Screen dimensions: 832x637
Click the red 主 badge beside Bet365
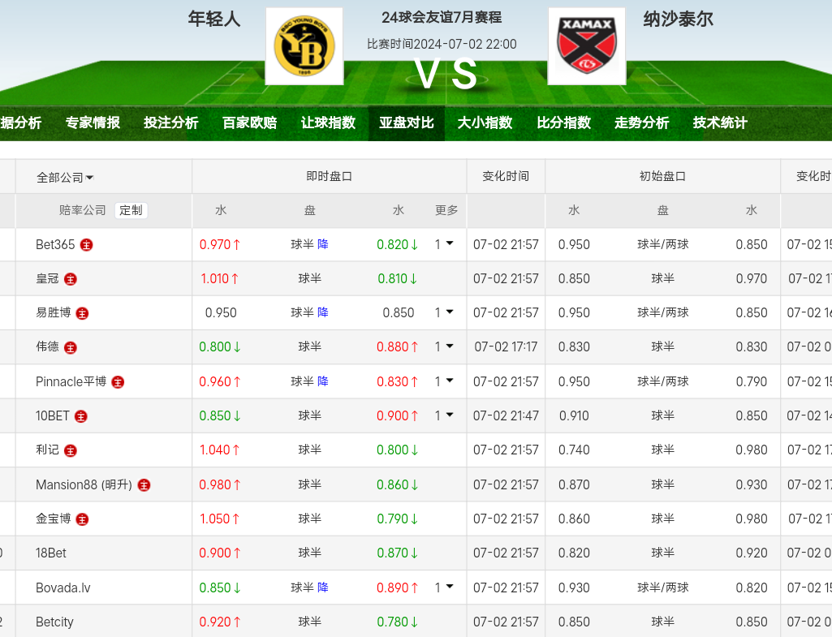pyautogui.click(x=87, y=244)
